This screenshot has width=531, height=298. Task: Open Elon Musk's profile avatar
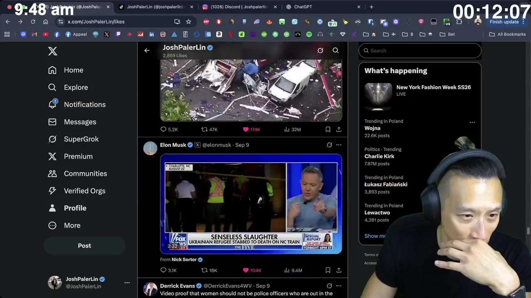(150, 148)
